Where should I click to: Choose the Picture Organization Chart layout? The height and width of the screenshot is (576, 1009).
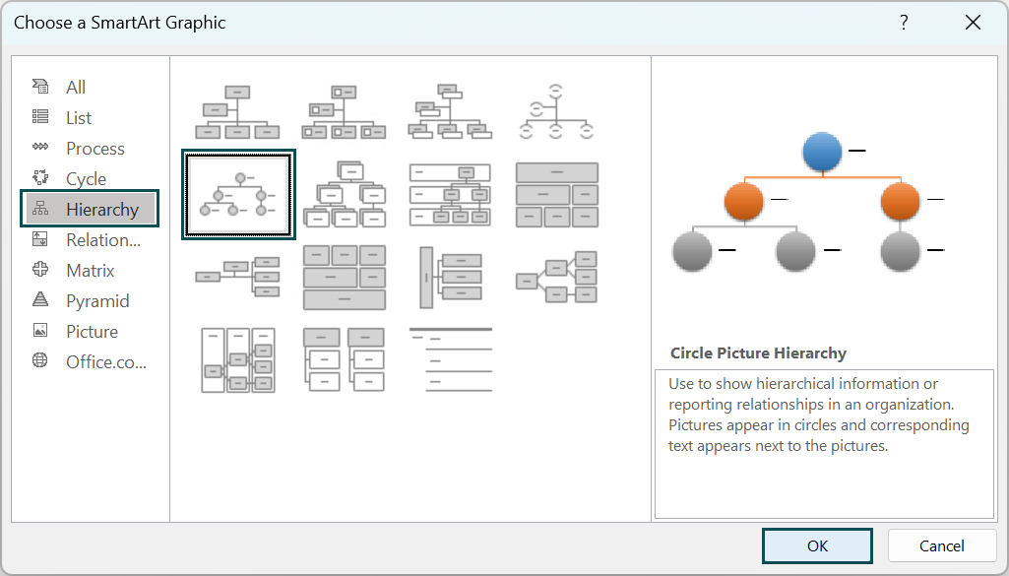pos(345,112)
